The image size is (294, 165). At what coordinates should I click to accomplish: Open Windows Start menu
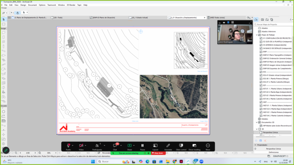pos(93,161)
